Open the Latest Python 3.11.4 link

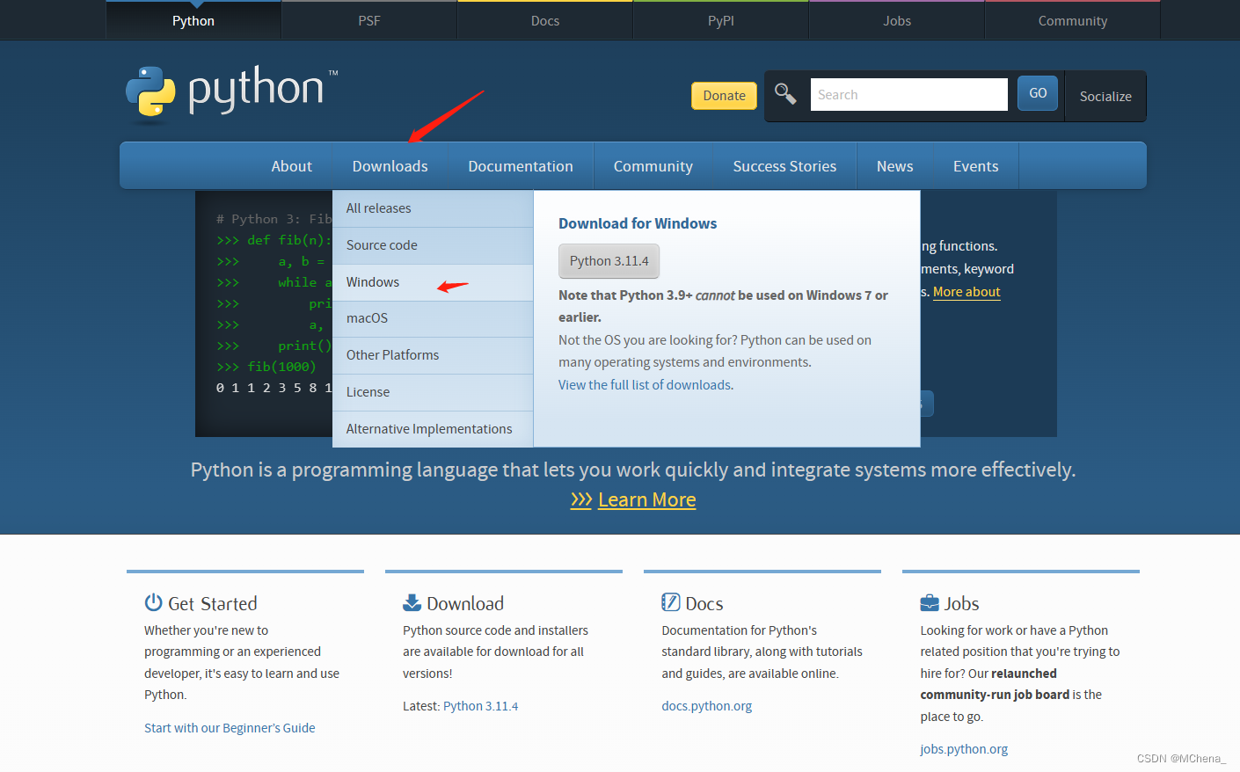(480, 706)
